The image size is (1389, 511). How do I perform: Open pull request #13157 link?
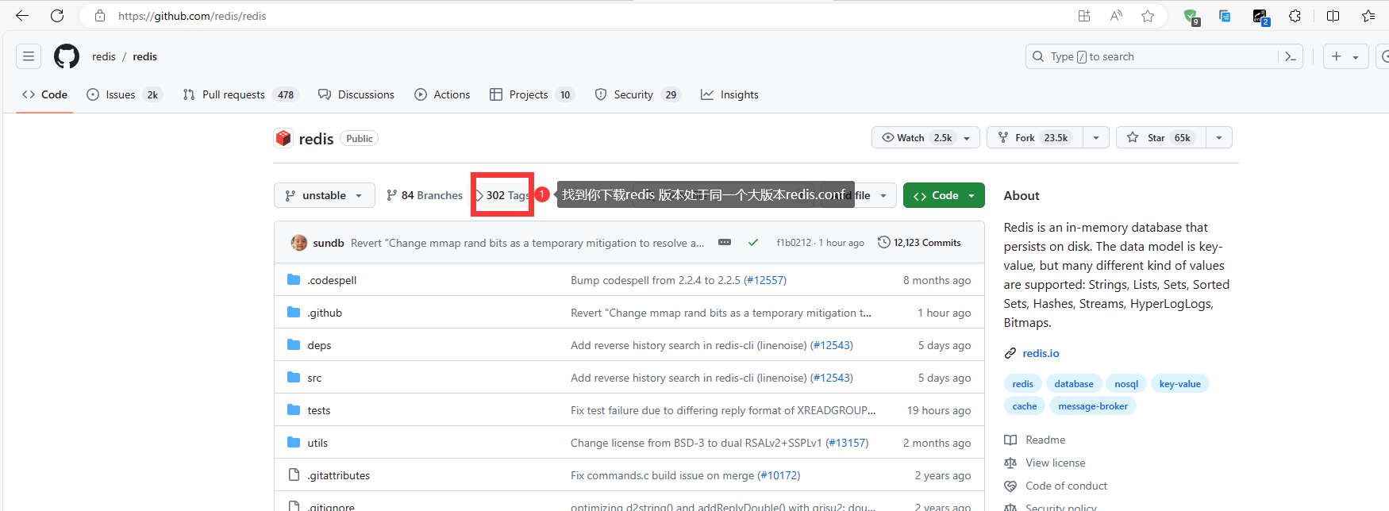[x=847, y=443]
